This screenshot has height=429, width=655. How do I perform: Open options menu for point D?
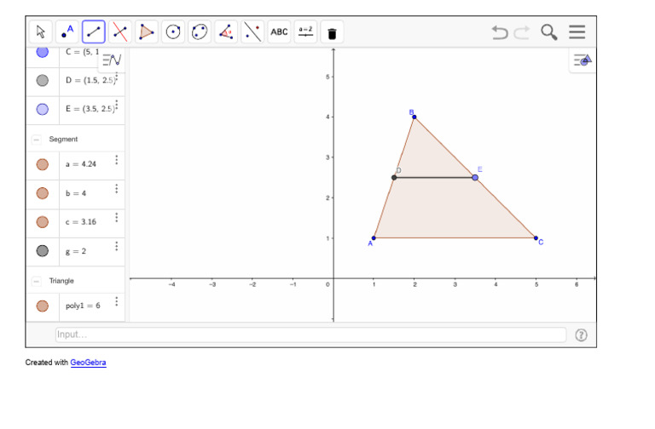click(x=117, y=77)
